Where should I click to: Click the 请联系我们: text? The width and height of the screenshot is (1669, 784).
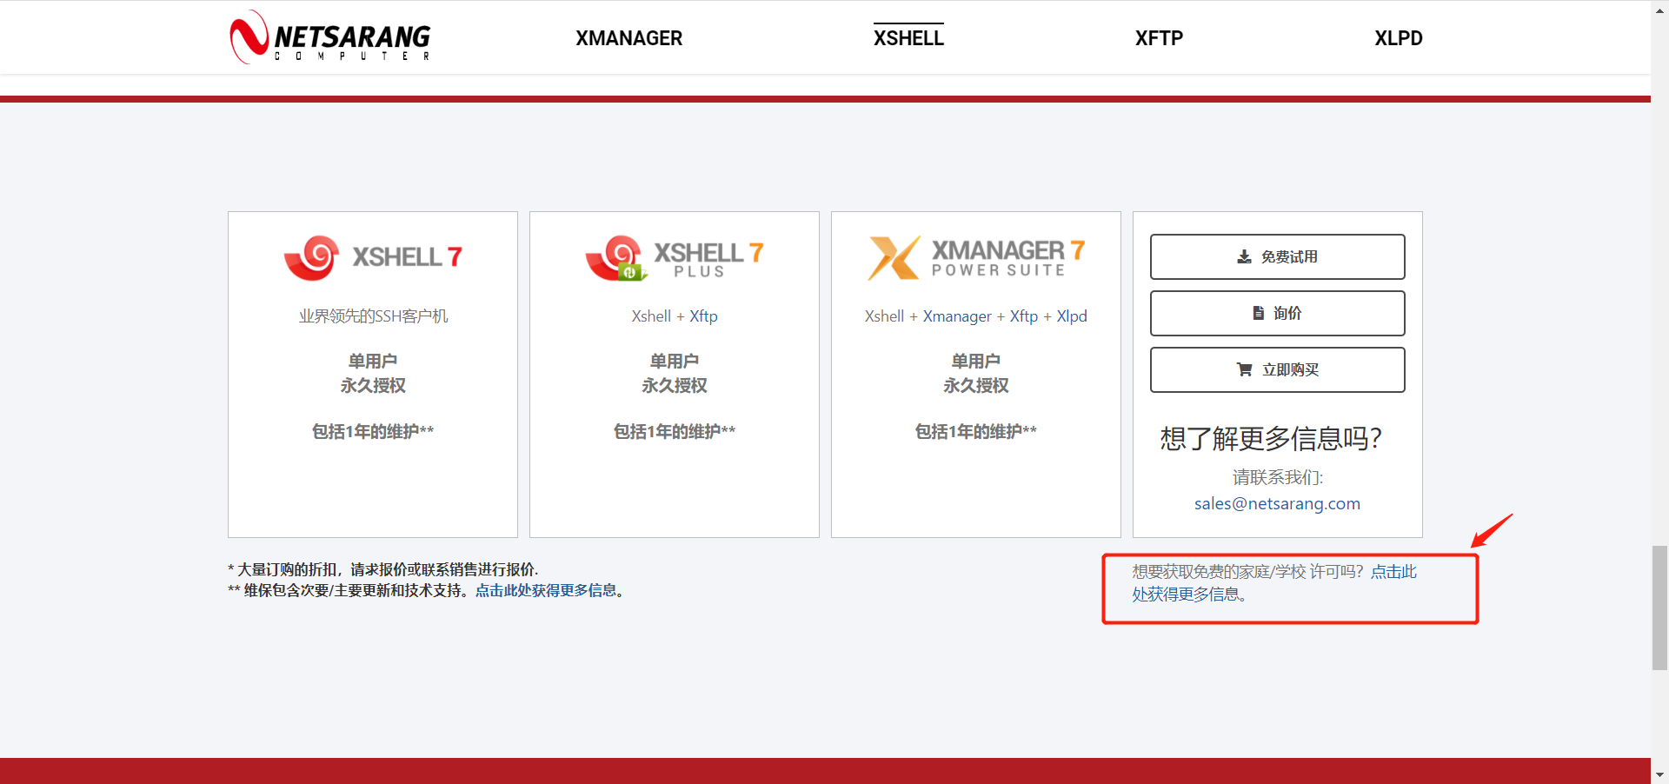tap(1278, 477)
